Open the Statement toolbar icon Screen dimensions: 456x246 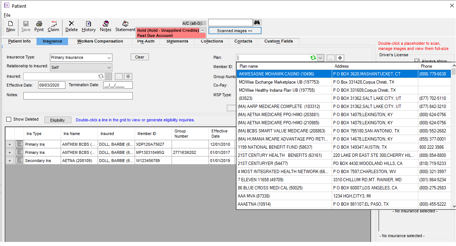(x=125, y=26)
